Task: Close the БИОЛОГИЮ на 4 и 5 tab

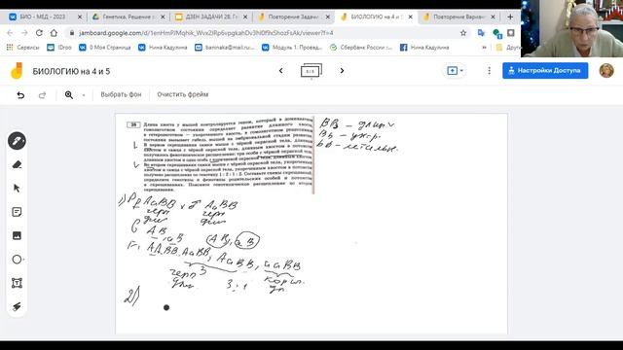Action: point(410,17)
